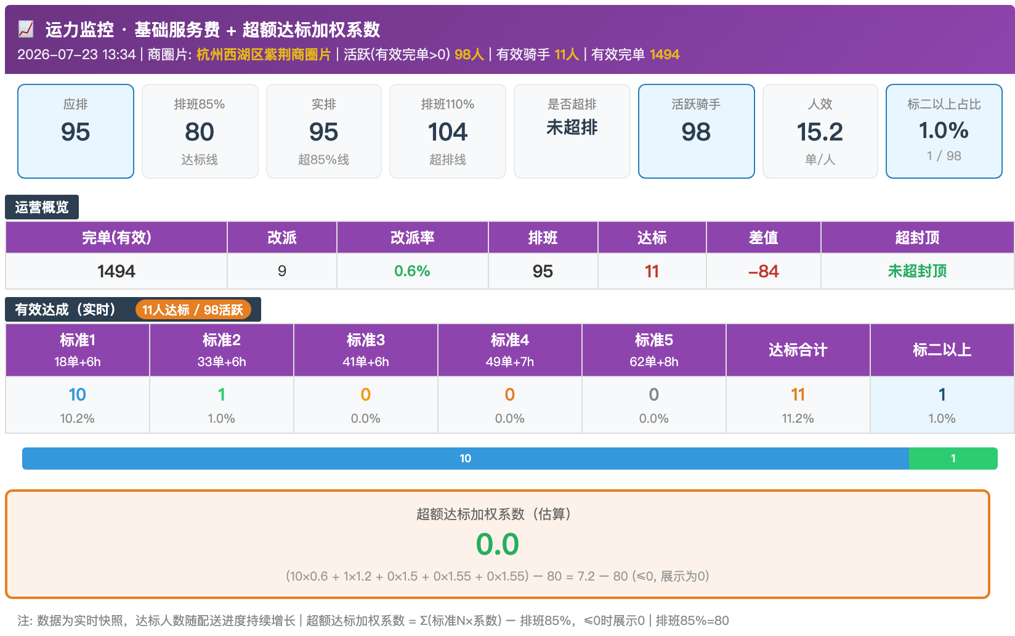Screen dimensions: 1015x636
Task: Click the footnote starting with 注: 数据为实时快照
Action: (373, 621)
